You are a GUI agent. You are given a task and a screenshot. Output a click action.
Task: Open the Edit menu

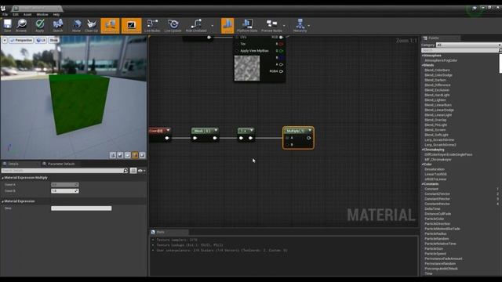tap(16, 14)
